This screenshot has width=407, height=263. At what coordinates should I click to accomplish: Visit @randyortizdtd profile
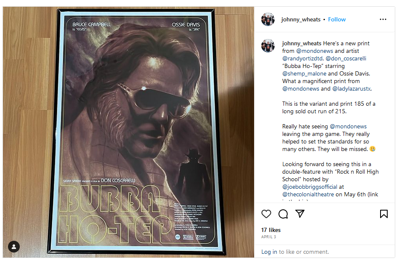(302, 59)
